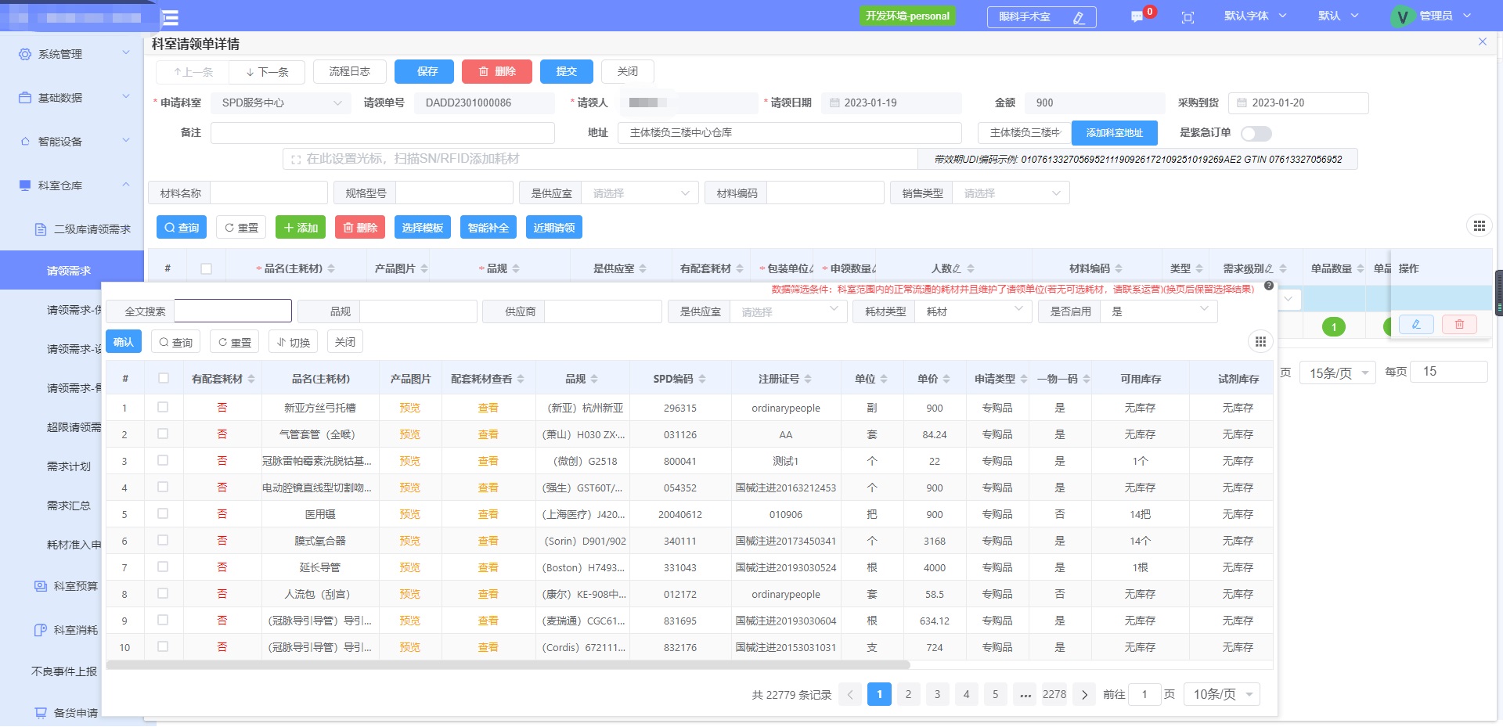Click 查看 for 膜式氧合器 row

(488, 541)
